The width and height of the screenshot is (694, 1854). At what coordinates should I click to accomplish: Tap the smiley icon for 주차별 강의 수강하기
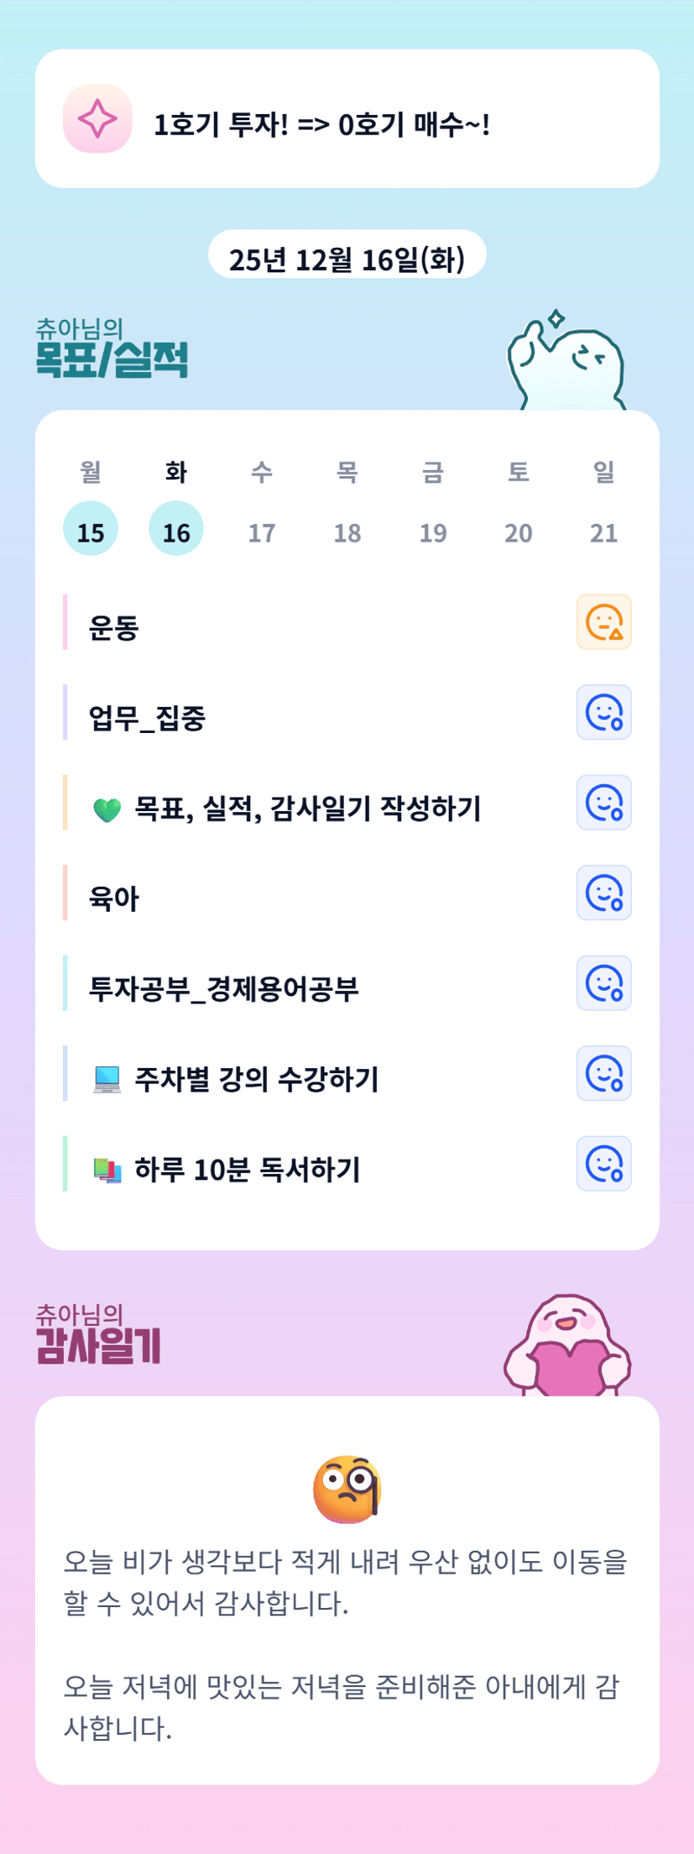point(603,1073)
